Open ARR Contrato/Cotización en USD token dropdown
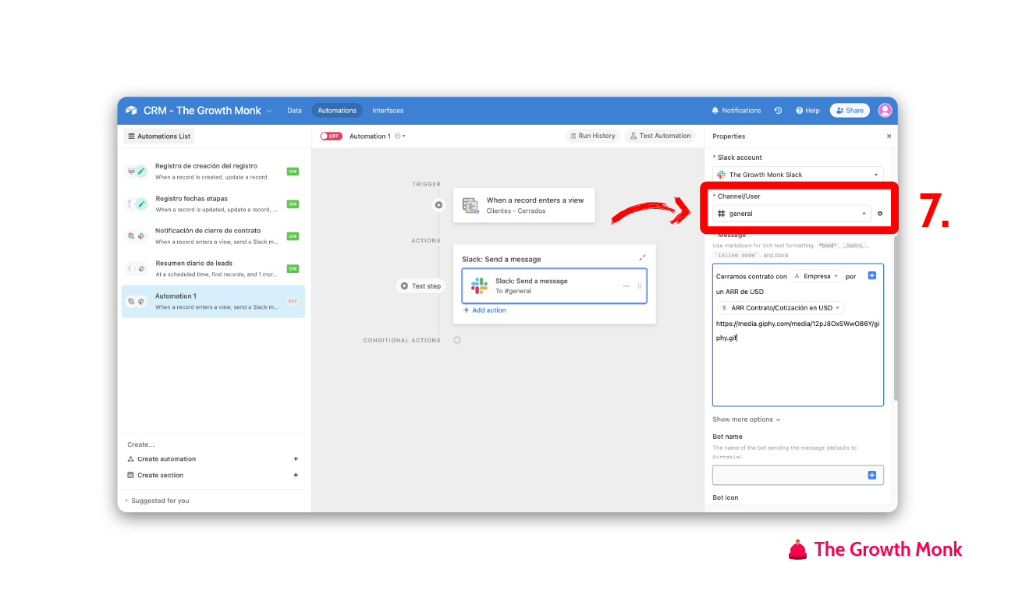Viewport: 1015px width, 609px height. (x=780, y=308)
